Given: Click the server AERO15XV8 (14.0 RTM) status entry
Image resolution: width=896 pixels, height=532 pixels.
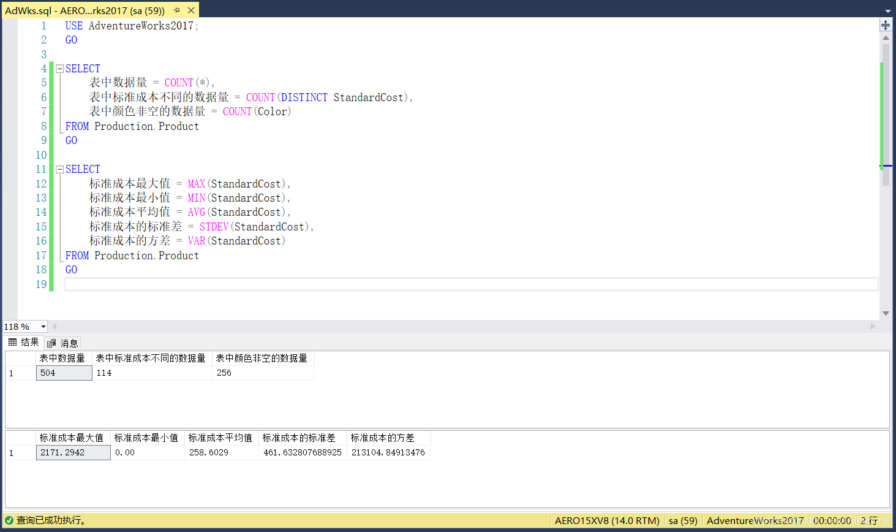Looking at the screenshot, I should click(607, 520).
